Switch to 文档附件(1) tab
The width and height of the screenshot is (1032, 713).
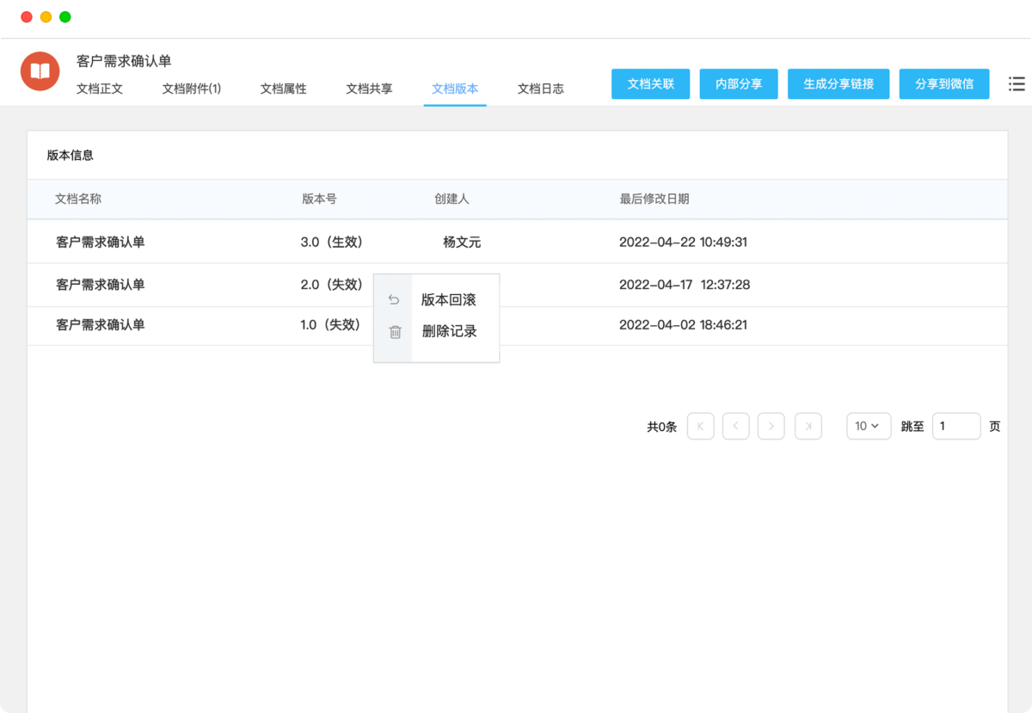point(192,89)
